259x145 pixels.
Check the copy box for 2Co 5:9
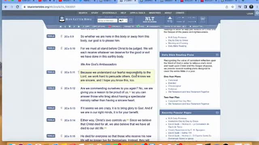[x=62, y=36]
